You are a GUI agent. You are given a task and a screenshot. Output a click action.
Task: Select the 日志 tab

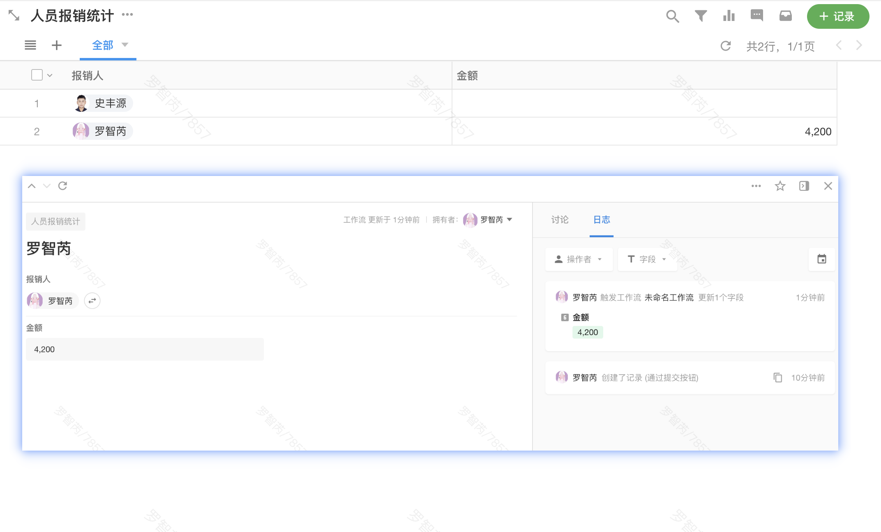tap(601, 220)
